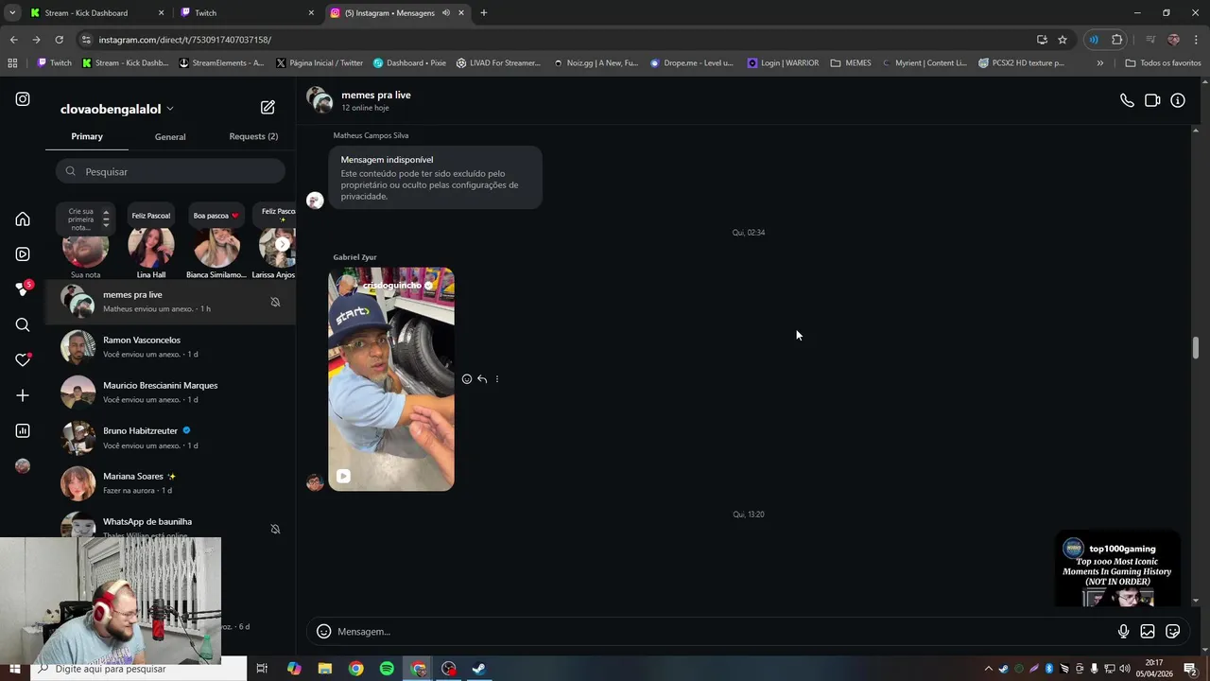Open Search icon in Instagram sidebar
Viewport: 1210px width, 681px height.
click(x=23, y=325)
